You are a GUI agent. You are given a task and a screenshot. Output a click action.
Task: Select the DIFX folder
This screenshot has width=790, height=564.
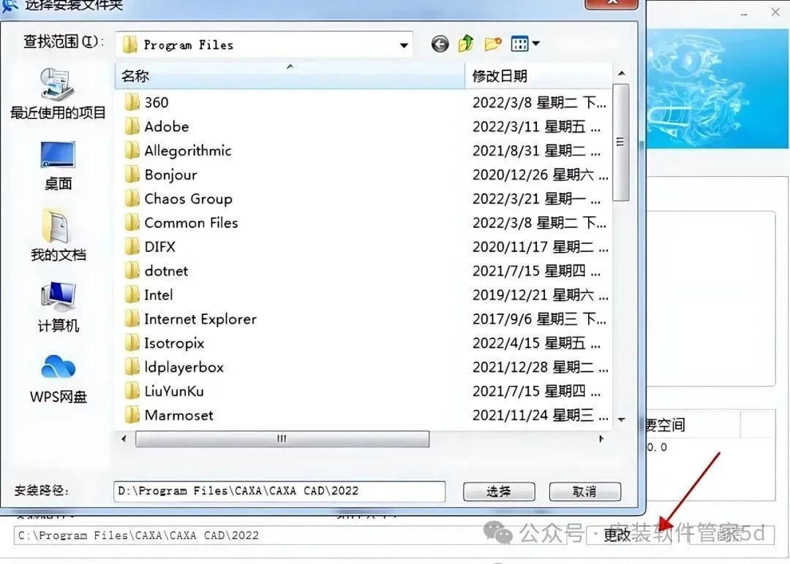pyautogui.click(x=150, y=246)
